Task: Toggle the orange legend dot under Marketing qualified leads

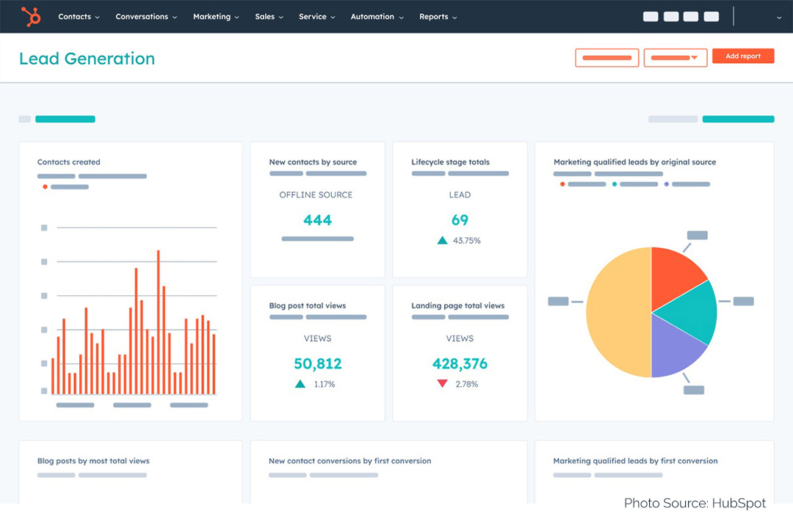Action: coord(562,184)
